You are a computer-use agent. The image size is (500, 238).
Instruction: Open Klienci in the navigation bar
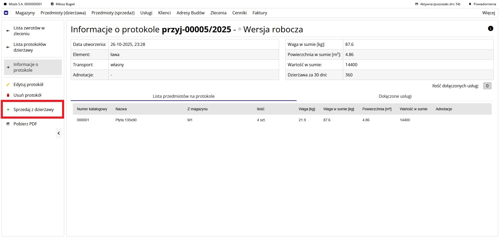(x=164, y=13)
